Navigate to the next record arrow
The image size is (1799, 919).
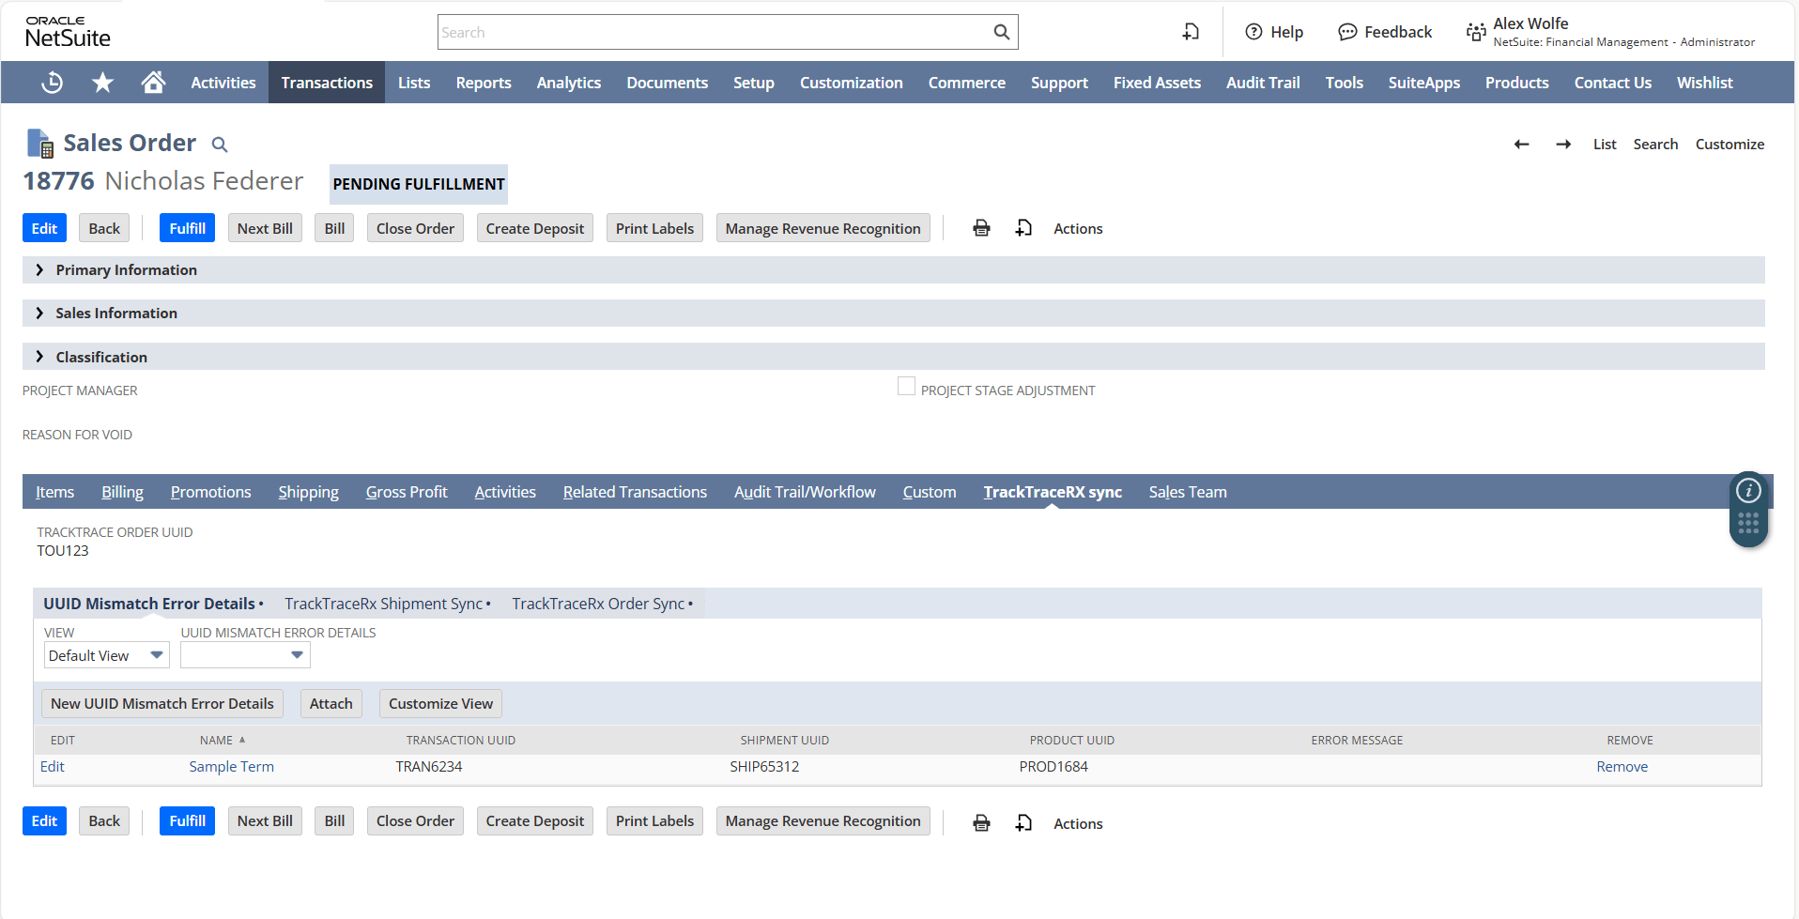click(x=1563, y=145)
